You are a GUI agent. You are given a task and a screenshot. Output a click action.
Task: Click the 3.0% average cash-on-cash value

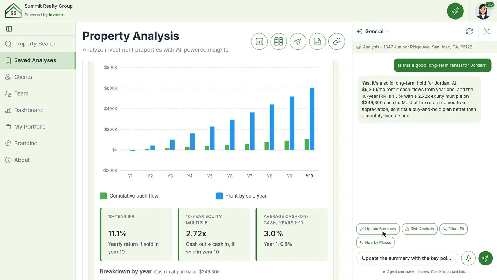(x=273, y=233)
